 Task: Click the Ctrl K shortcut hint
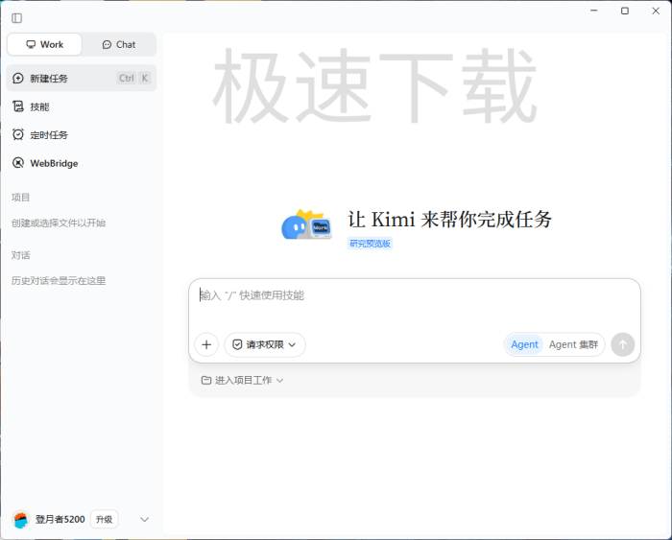click(133, 78)
